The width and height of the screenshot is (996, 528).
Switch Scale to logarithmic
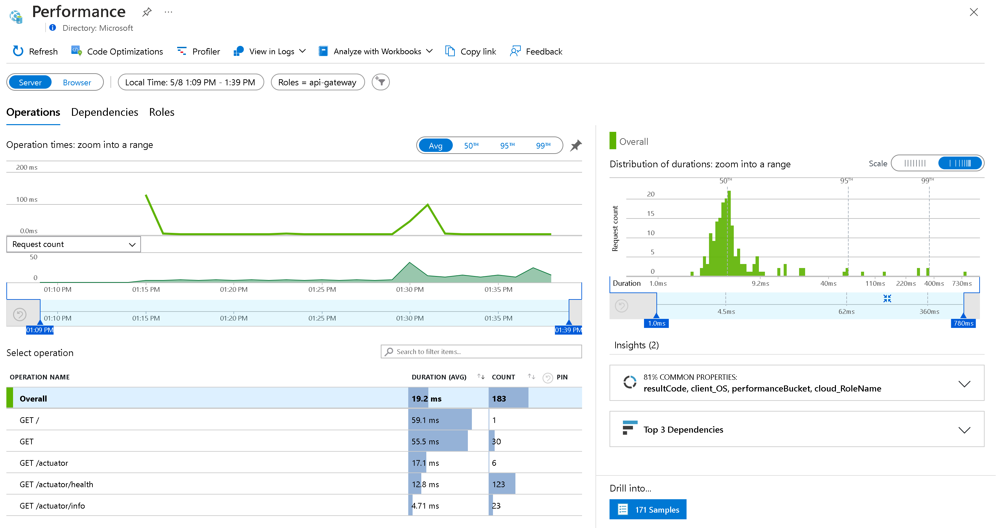click(x=959, y=163)
